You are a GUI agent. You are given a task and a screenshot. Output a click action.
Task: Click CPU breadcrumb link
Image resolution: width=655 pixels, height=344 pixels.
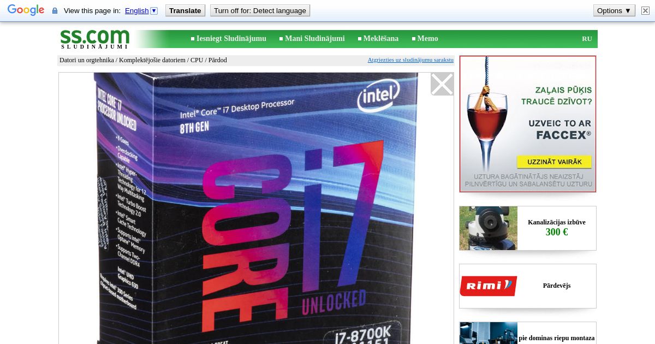196,60
